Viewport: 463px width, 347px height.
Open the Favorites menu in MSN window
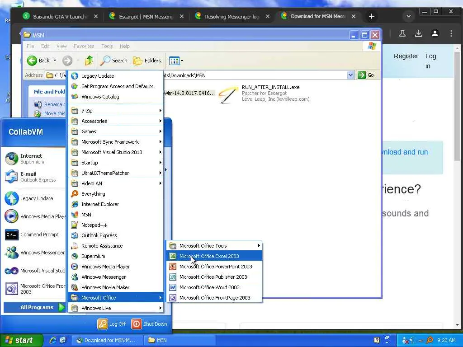pyautogui.click(x=84, y=46)
